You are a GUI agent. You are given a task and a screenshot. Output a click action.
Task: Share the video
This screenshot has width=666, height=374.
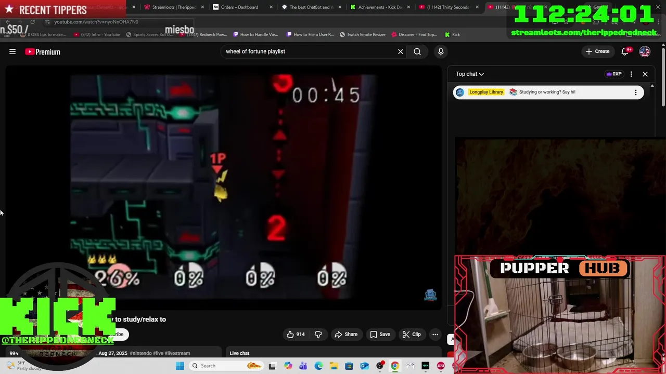(346, 335)
